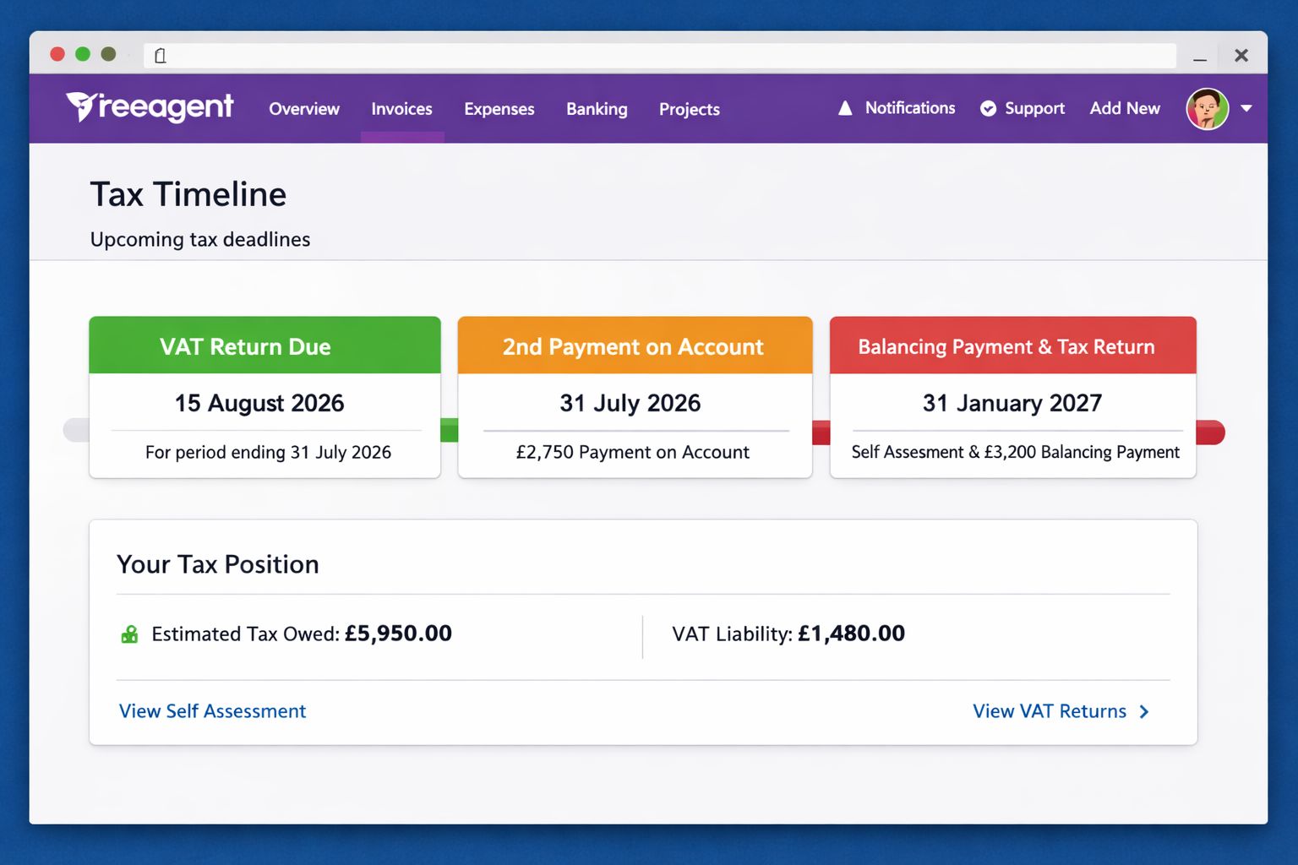
Task: Select the Banking menu item
Action: [597, 109]
